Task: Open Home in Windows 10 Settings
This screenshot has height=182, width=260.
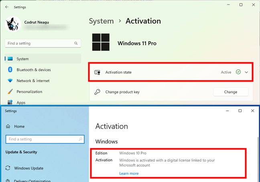Action: (x=19, y=127)
